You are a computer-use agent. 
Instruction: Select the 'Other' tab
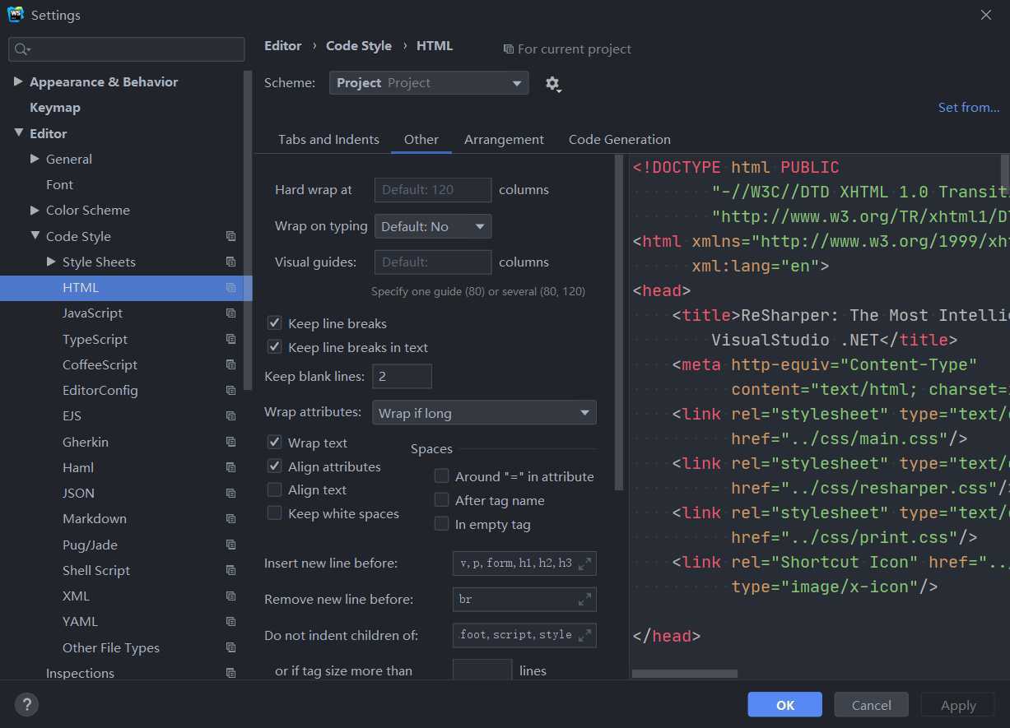click(421, 140)
